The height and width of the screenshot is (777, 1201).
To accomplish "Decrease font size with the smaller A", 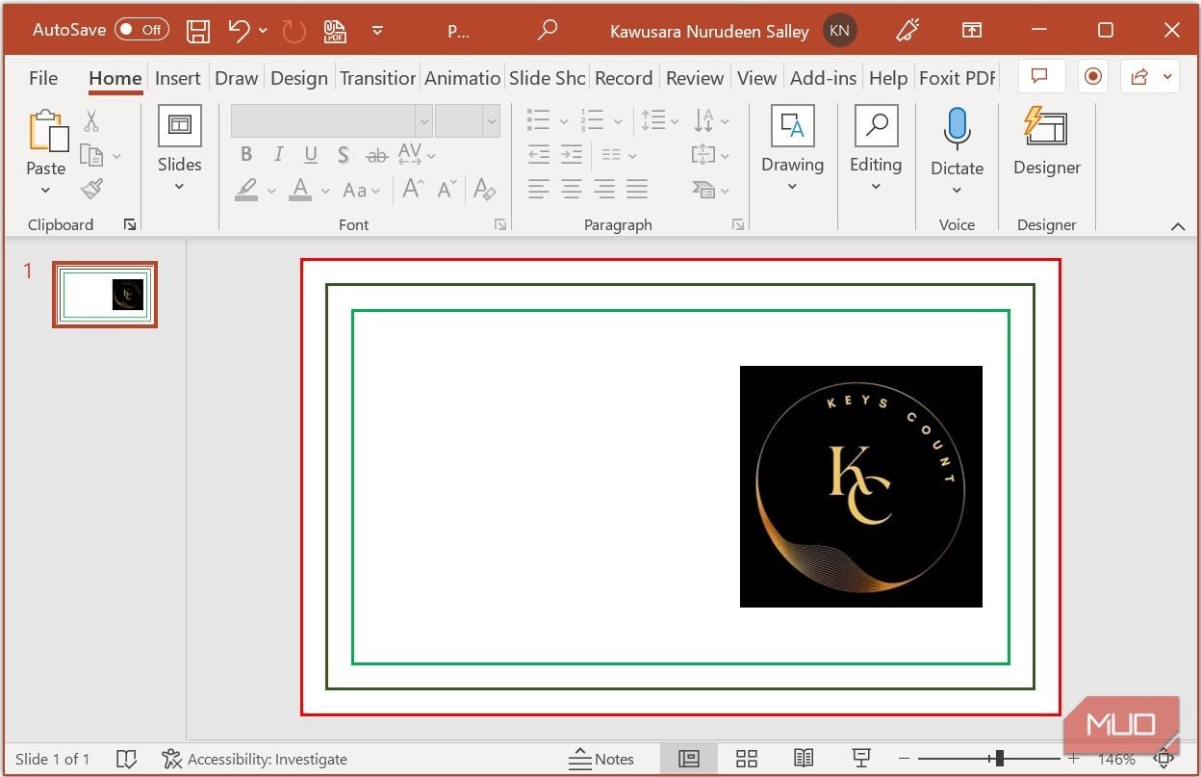I will click(x=447, y=190).
